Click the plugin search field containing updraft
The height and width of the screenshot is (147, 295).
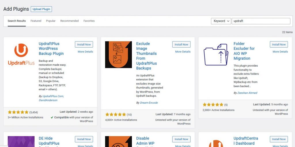pos(261,21)
